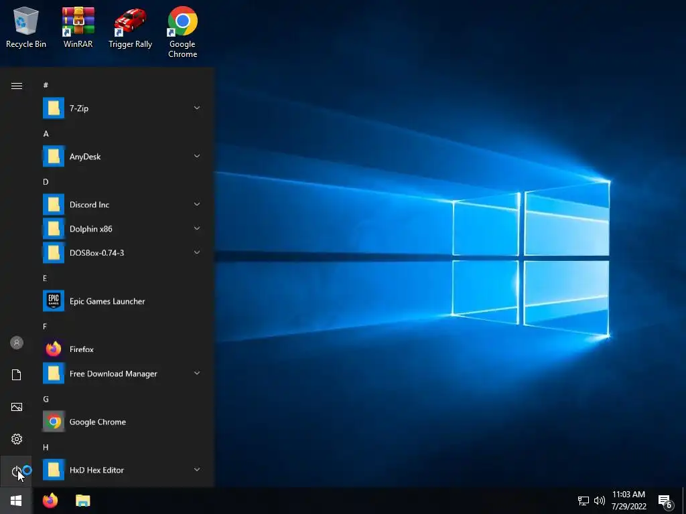Image resolution: width=686 pixels, height=514 pixels.
Task: Open the network icon in system tray
Action: click(x=584, y=501)
